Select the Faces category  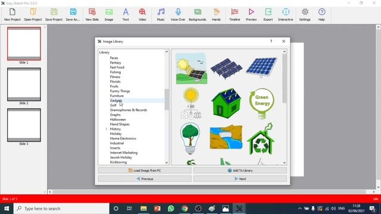[x=114, y=58]
